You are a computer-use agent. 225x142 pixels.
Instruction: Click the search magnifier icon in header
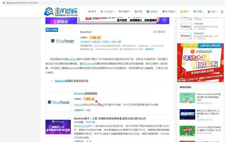[x=222, y=12]
